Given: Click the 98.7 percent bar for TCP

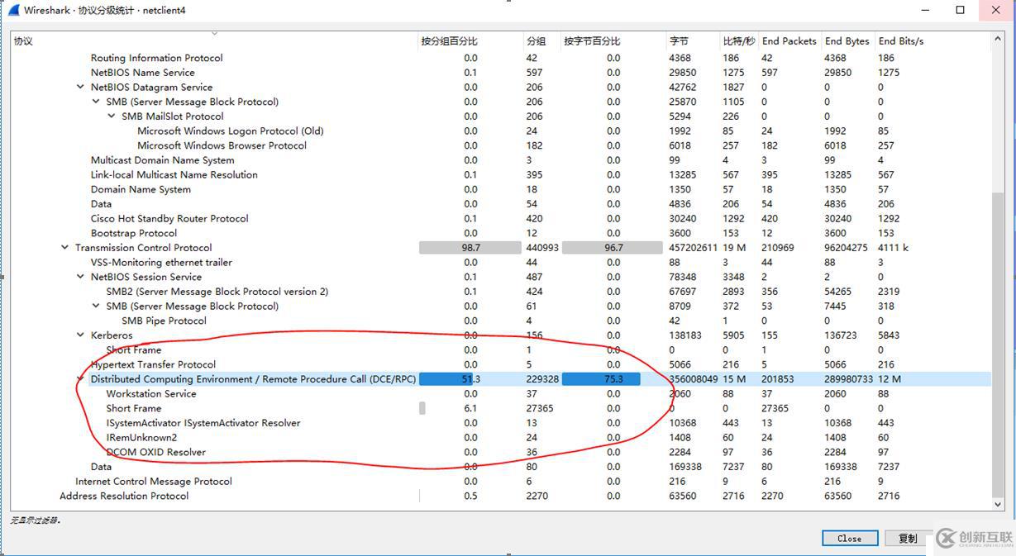Looking at the screenshot, I should tap(470, 248).
